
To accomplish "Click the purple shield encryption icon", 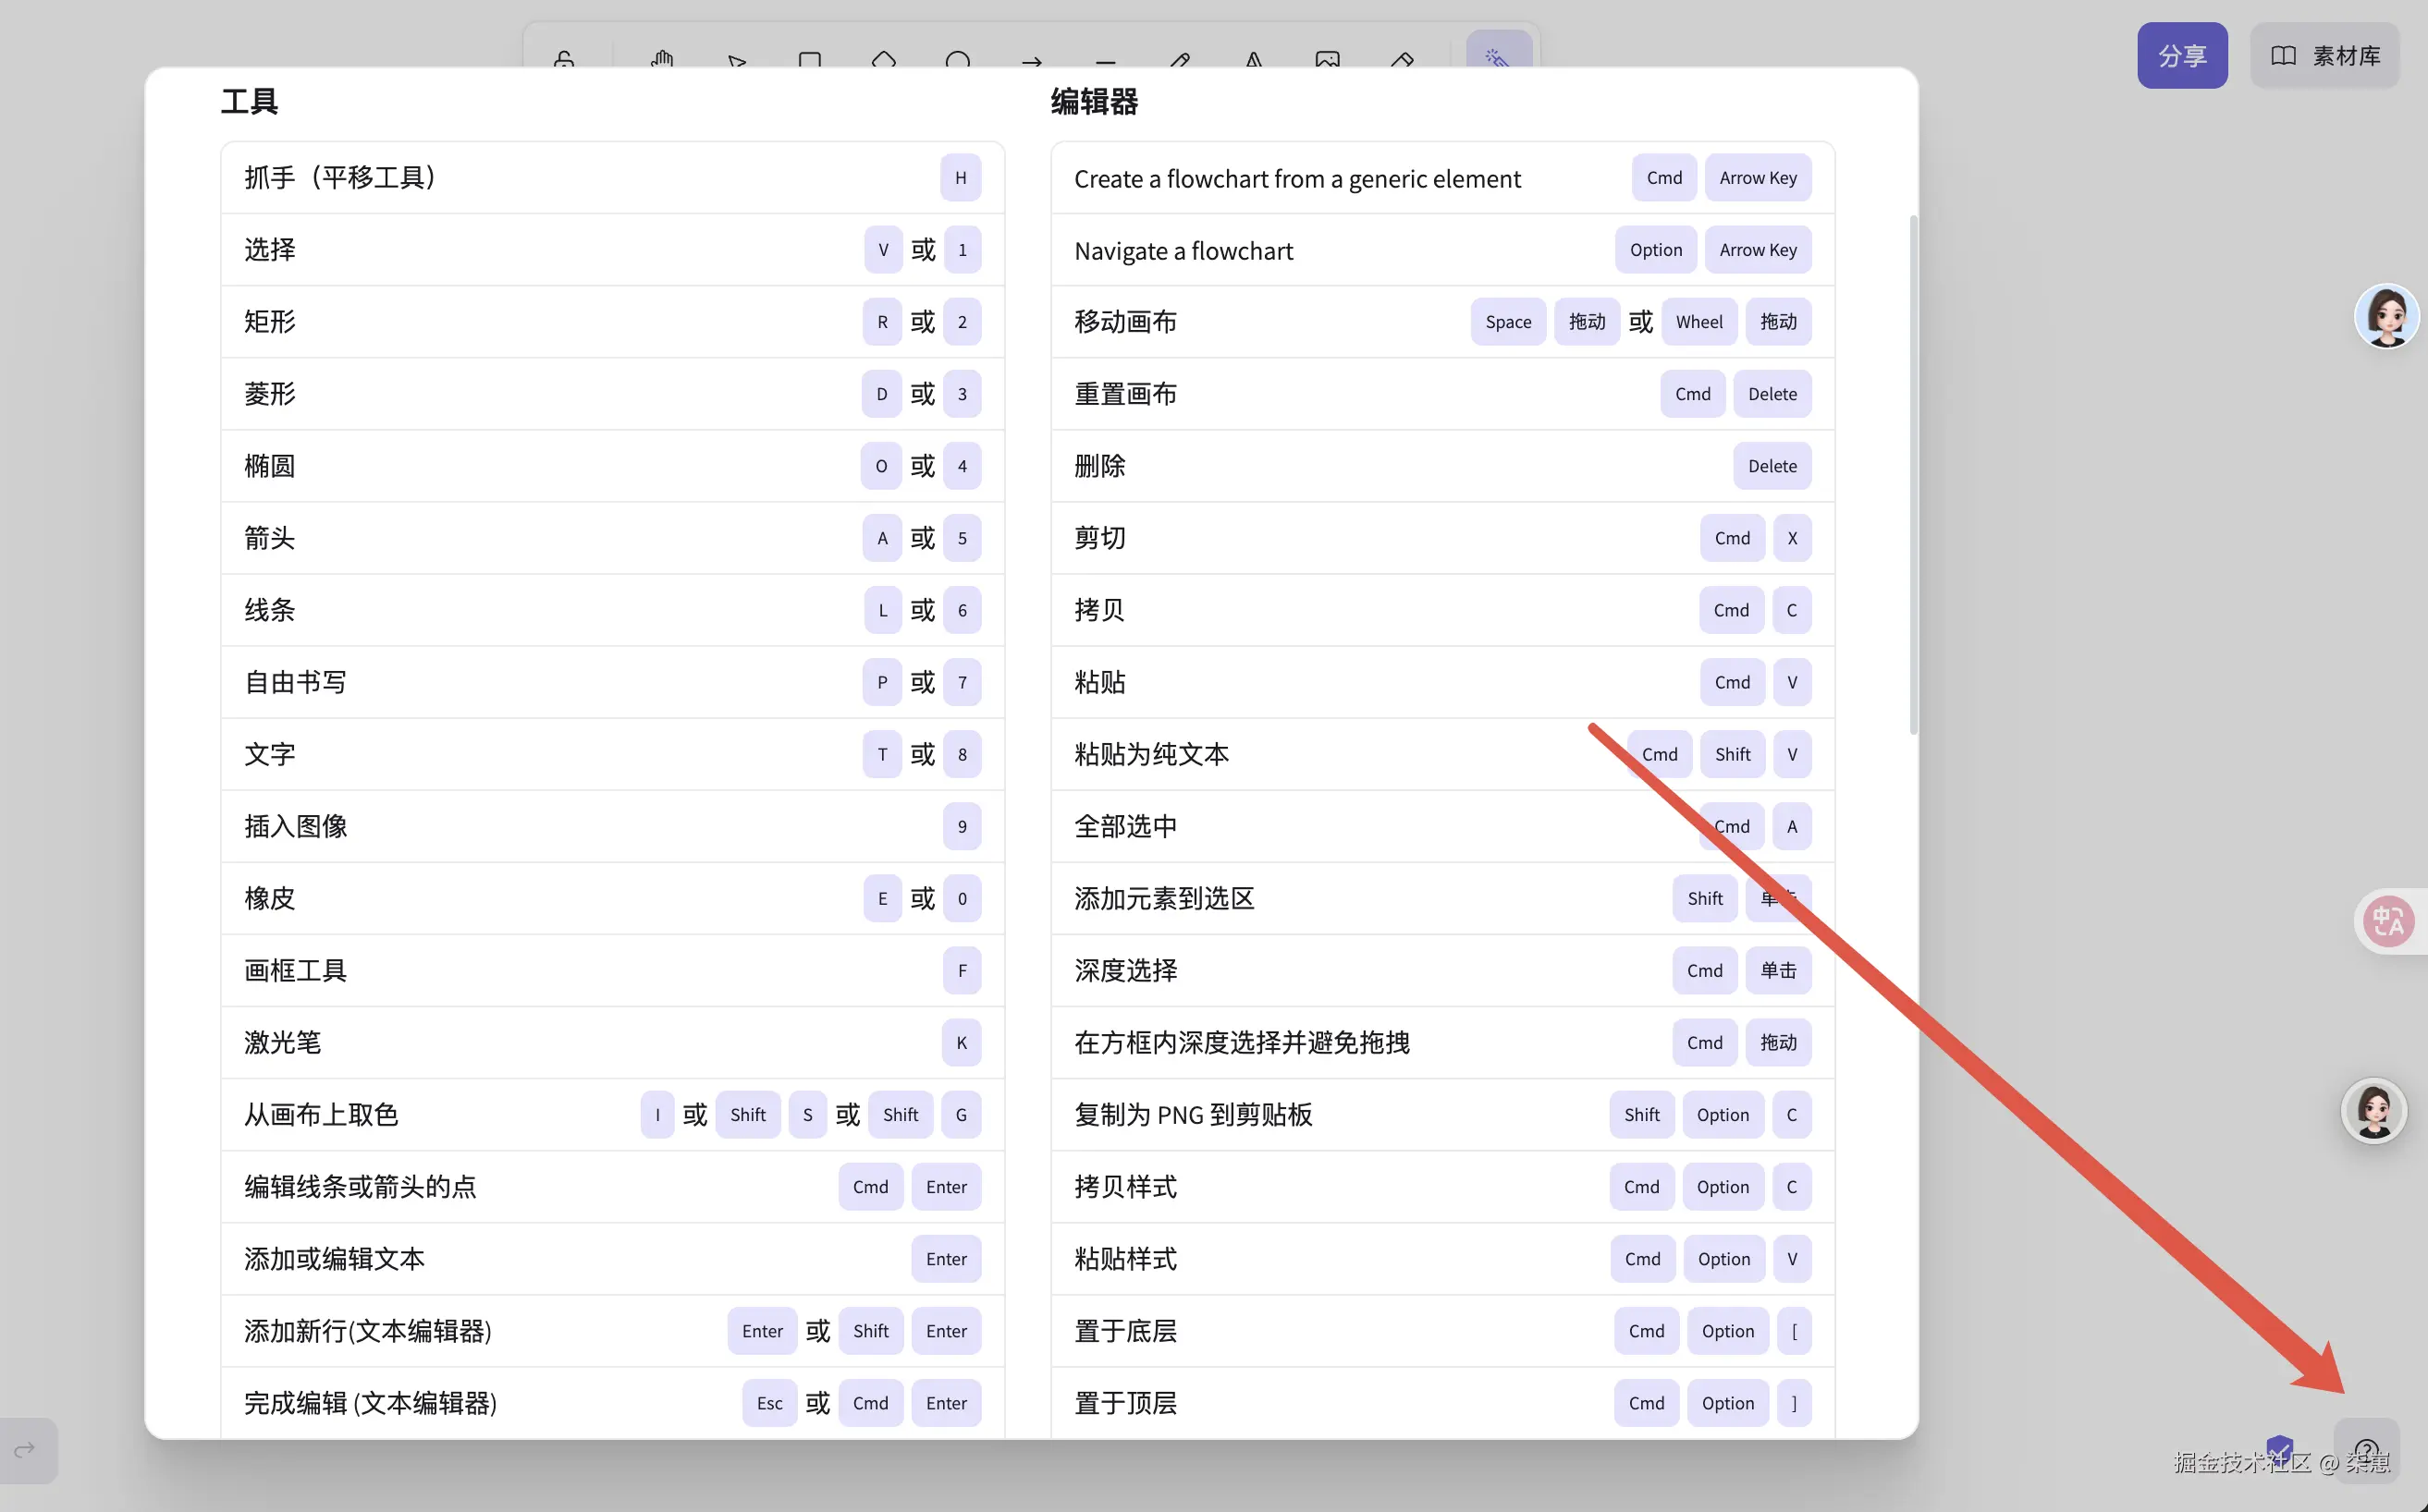I will 2280,1448.
